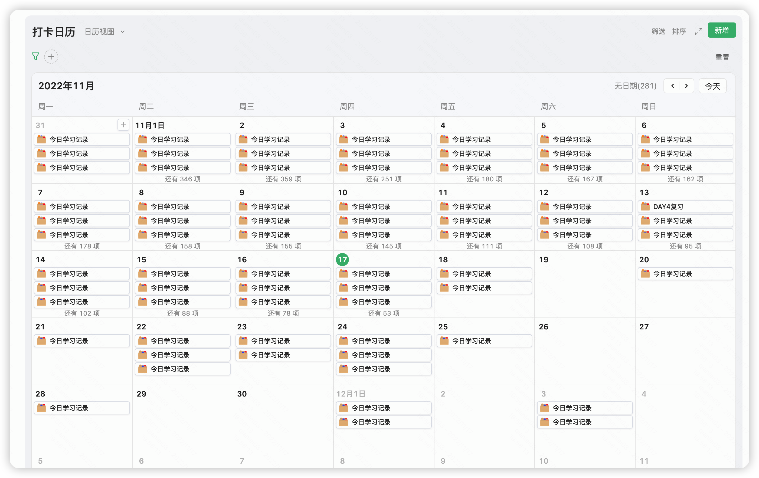
Task: Reset filters with 重置
Action: tap(722, 57)
